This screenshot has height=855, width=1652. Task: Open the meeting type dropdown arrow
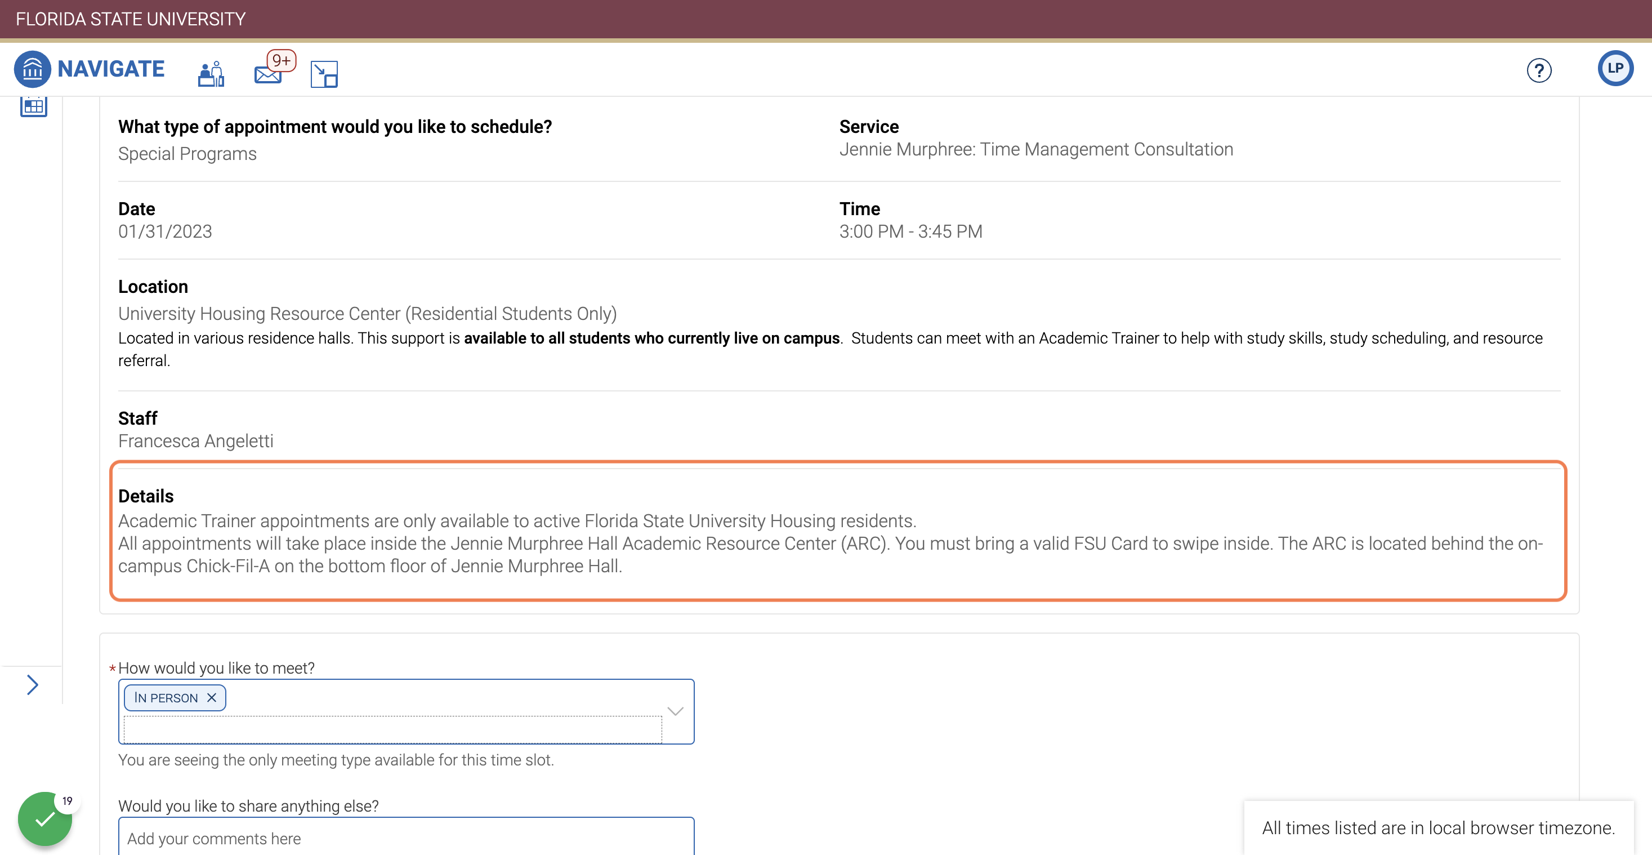[x=675, y=711]
